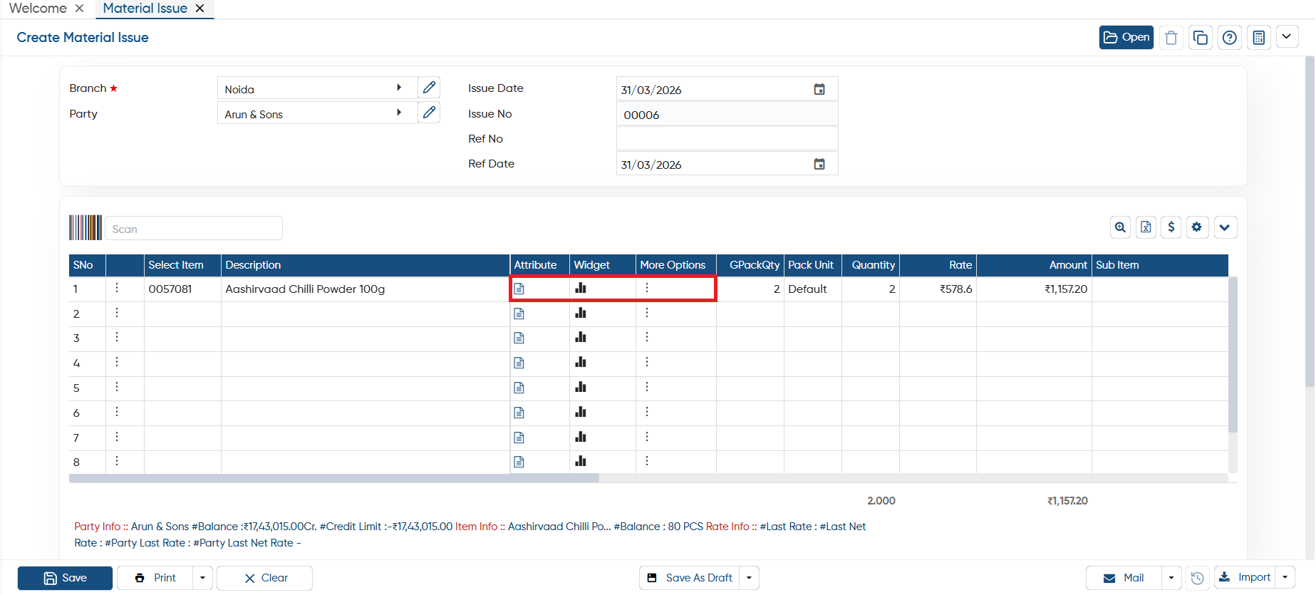This screenshot has width=1316, height=595.
Task: Open the Issue Date calendar picker
Action: [819, 89]
